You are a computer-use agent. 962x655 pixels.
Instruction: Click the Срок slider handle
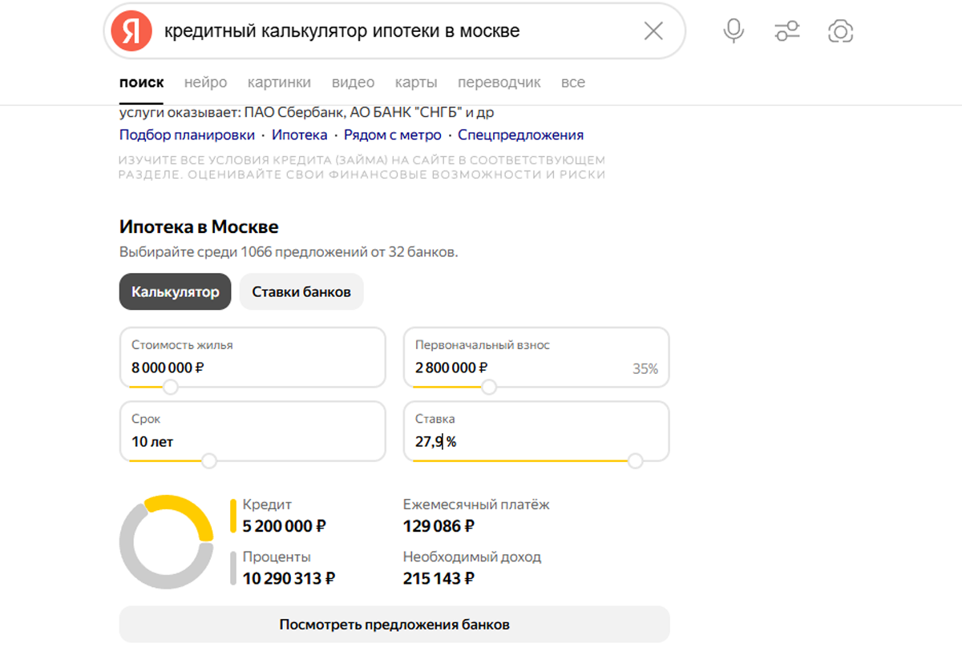209,461
